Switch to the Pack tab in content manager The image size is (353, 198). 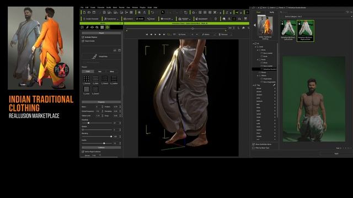(259, 12)
